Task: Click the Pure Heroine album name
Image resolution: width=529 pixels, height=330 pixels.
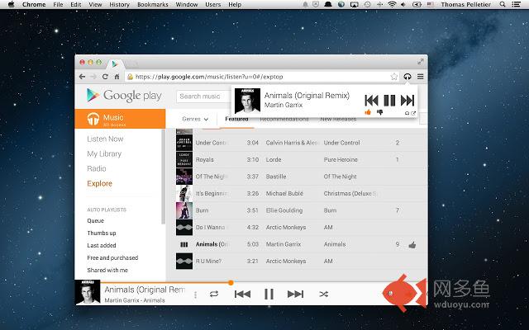Action: click(341, 159)
